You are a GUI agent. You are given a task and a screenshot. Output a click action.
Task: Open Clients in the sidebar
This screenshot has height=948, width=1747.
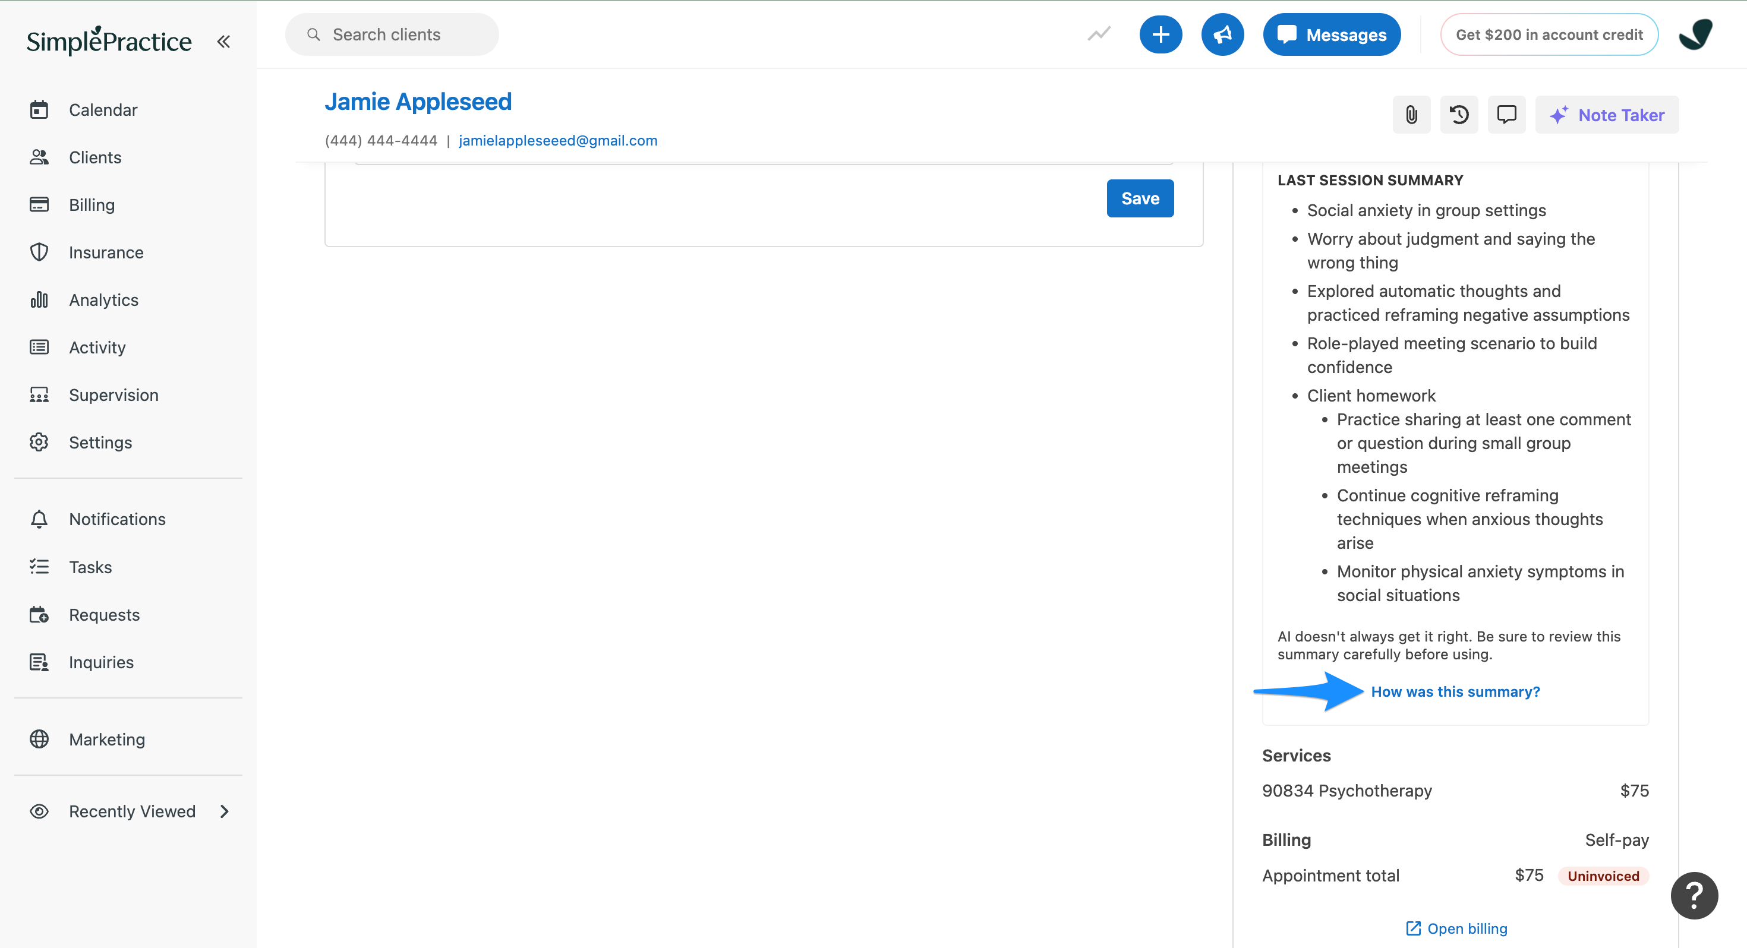tap(95, 157)
